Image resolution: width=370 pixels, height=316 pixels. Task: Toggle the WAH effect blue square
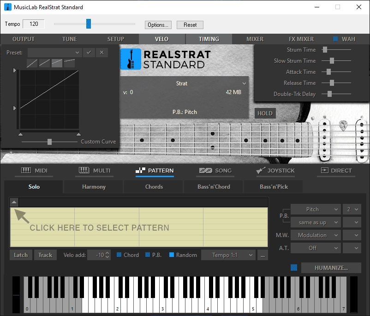coord(335,39)
